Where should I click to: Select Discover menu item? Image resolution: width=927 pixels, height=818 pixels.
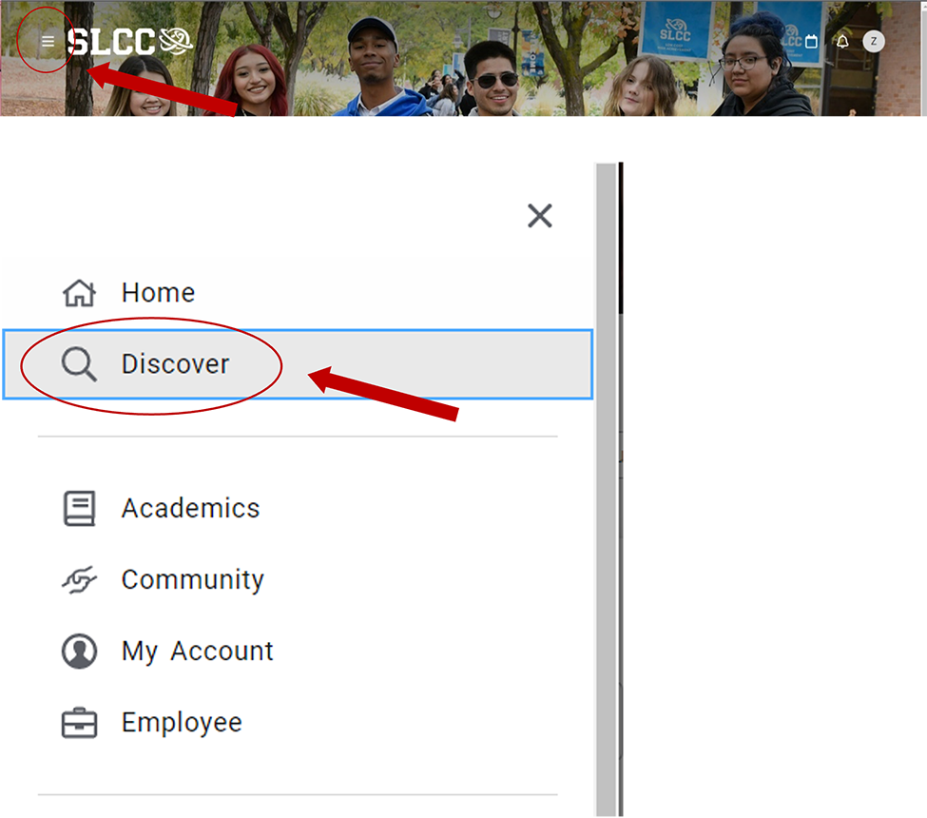click(176, 364)
